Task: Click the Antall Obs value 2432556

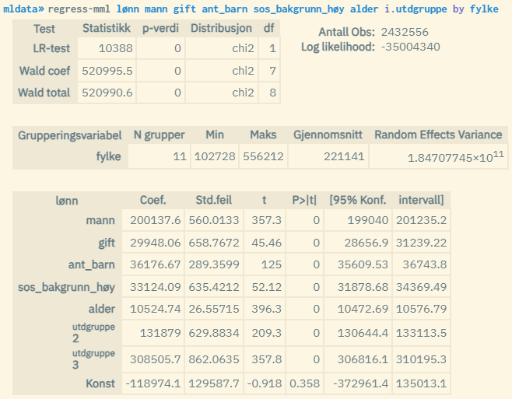Action: [x=405, y=32]
